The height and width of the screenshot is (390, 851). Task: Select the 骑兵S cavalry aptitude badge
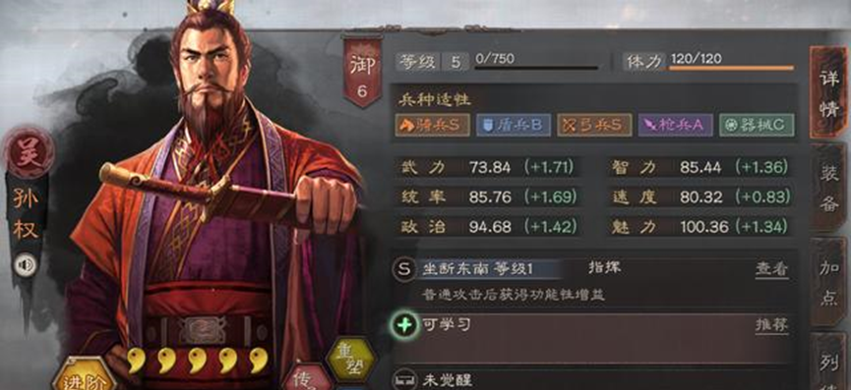pos(432,125)
